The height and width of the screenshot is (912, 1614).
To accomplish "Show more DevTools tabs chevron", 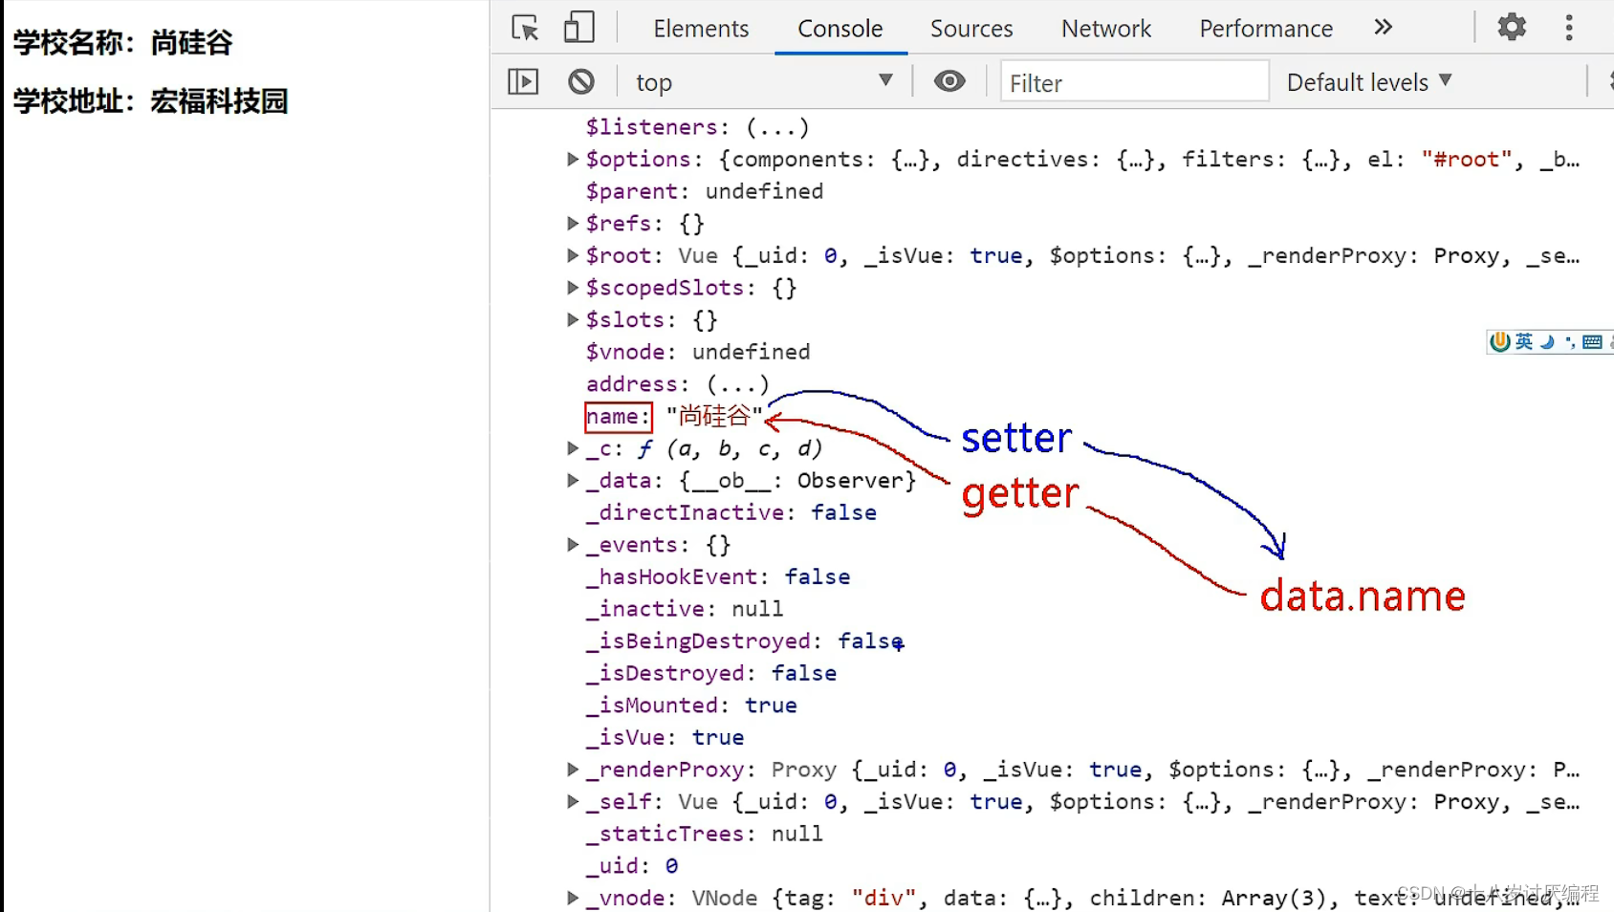I will (1383, 28).
